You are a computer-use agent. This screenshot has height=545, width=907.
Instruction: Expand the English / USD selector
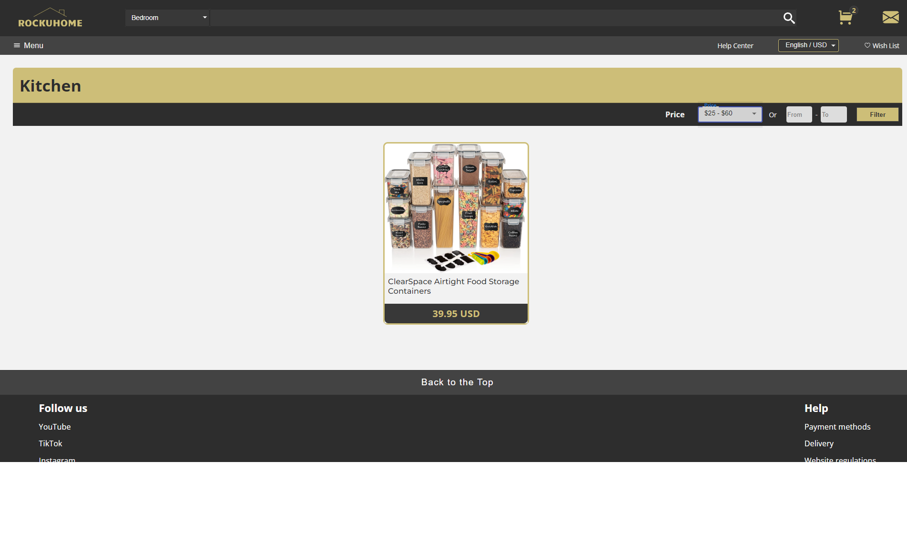click(808, 45)
